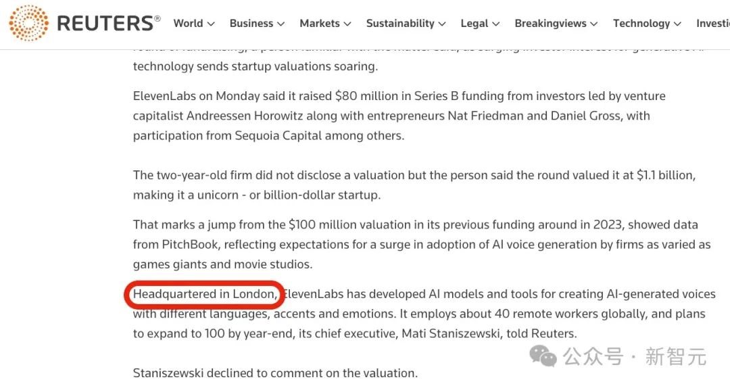This screenshot has width=730, height=386.
Task: Expand the chevron beside Markets
Action: click(x=347, y=24)
